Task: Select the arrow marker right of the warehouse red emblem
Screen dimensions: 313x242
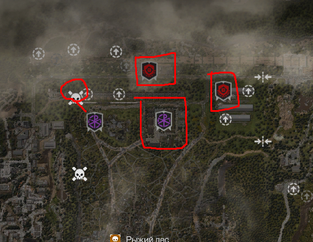Action: [248, 91]
